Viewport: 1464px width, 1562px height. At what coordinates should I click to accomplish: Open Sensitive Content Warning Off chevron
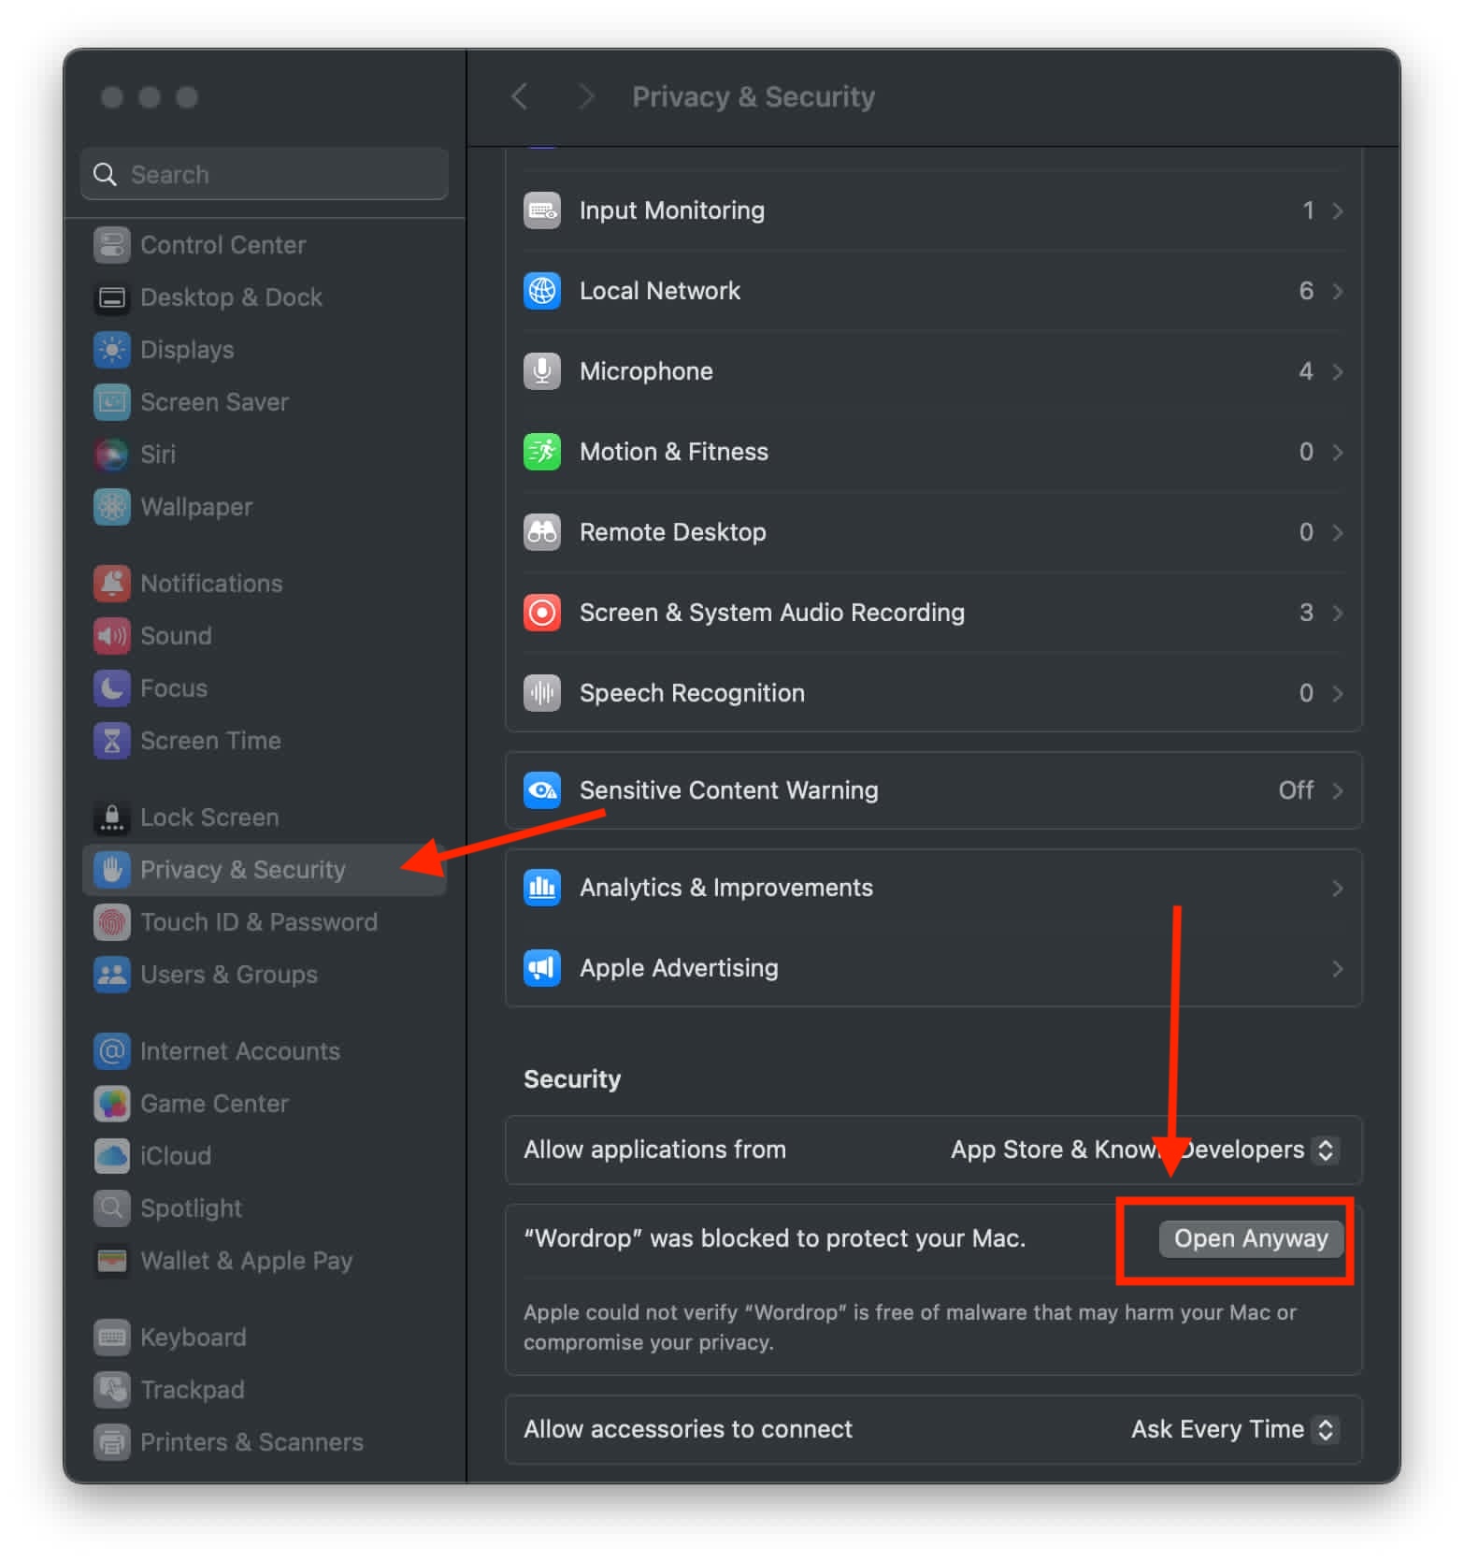1338,790
